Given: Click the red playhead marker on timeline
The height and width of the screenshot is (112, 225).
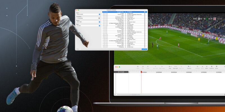Looking at the screenshot, I should 141,72.
